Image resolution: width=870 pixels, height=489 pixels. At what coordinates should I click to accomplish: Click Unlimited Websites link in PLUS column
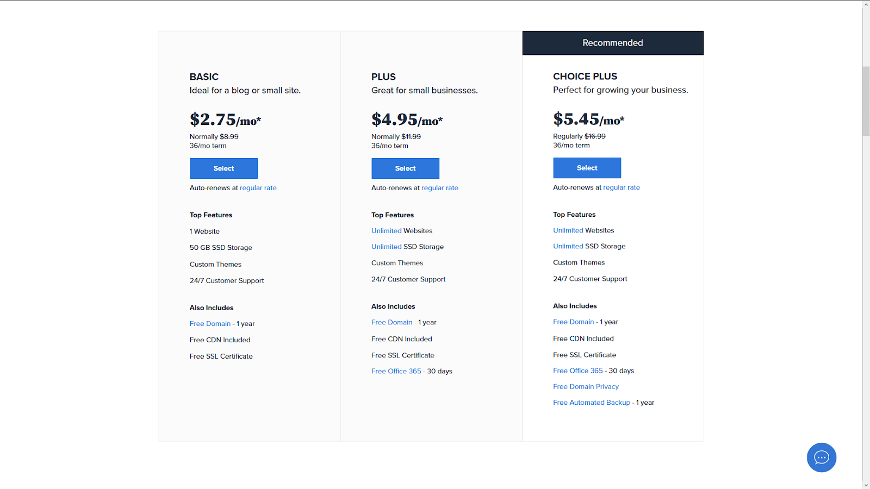pos(386,230)
